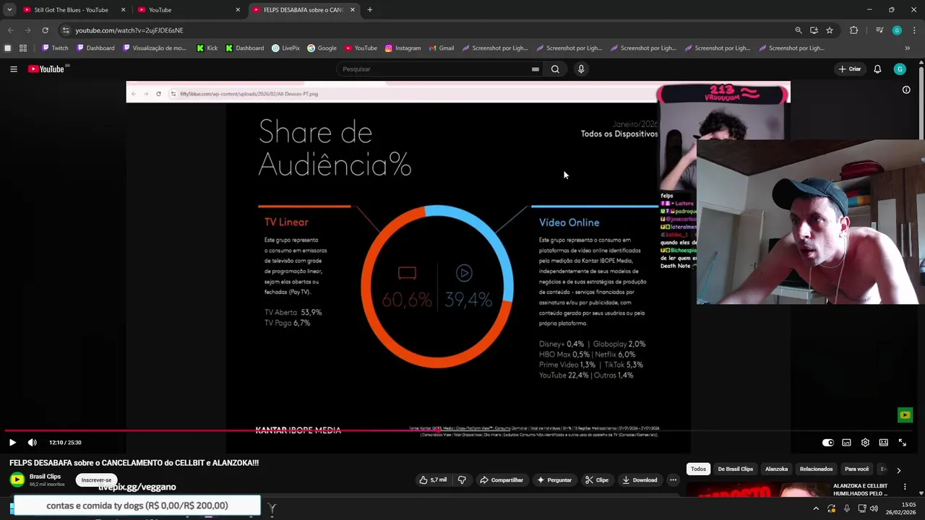Select the Para você filter chip
Image resolution: width=925 pixels, height=520 pixels.
856,469
